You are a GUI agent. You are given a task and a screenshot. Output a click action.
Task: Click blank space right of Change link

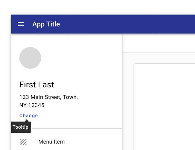pyautogui.click(x=79, y=115)
